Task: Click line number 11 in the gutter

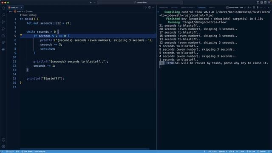Action: click(x=14, y=62)
